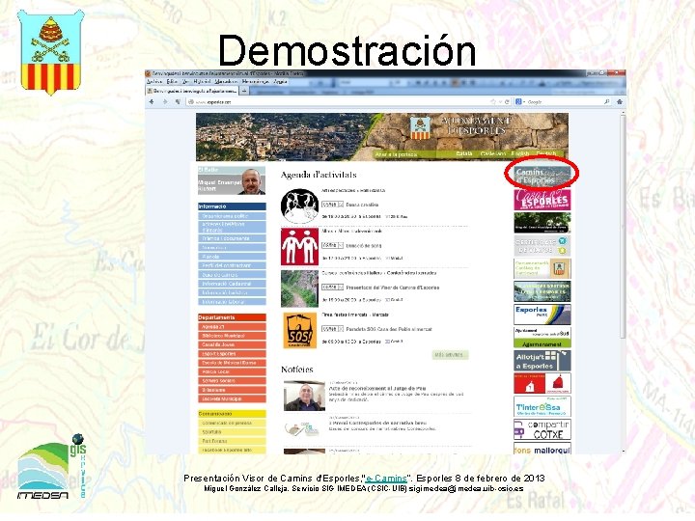695x521 pixels.
Task: Open the Historial menu
Action: pyautogui.click(x=202, y=81)
